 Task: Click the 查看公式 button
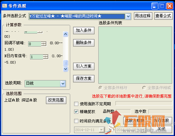(x=163, y=16)
